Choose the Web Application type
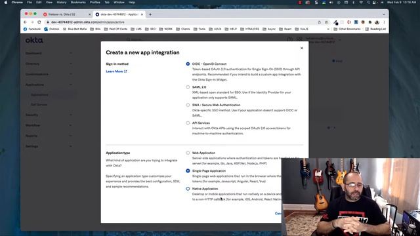420x236 pixels. coord(188,153)
